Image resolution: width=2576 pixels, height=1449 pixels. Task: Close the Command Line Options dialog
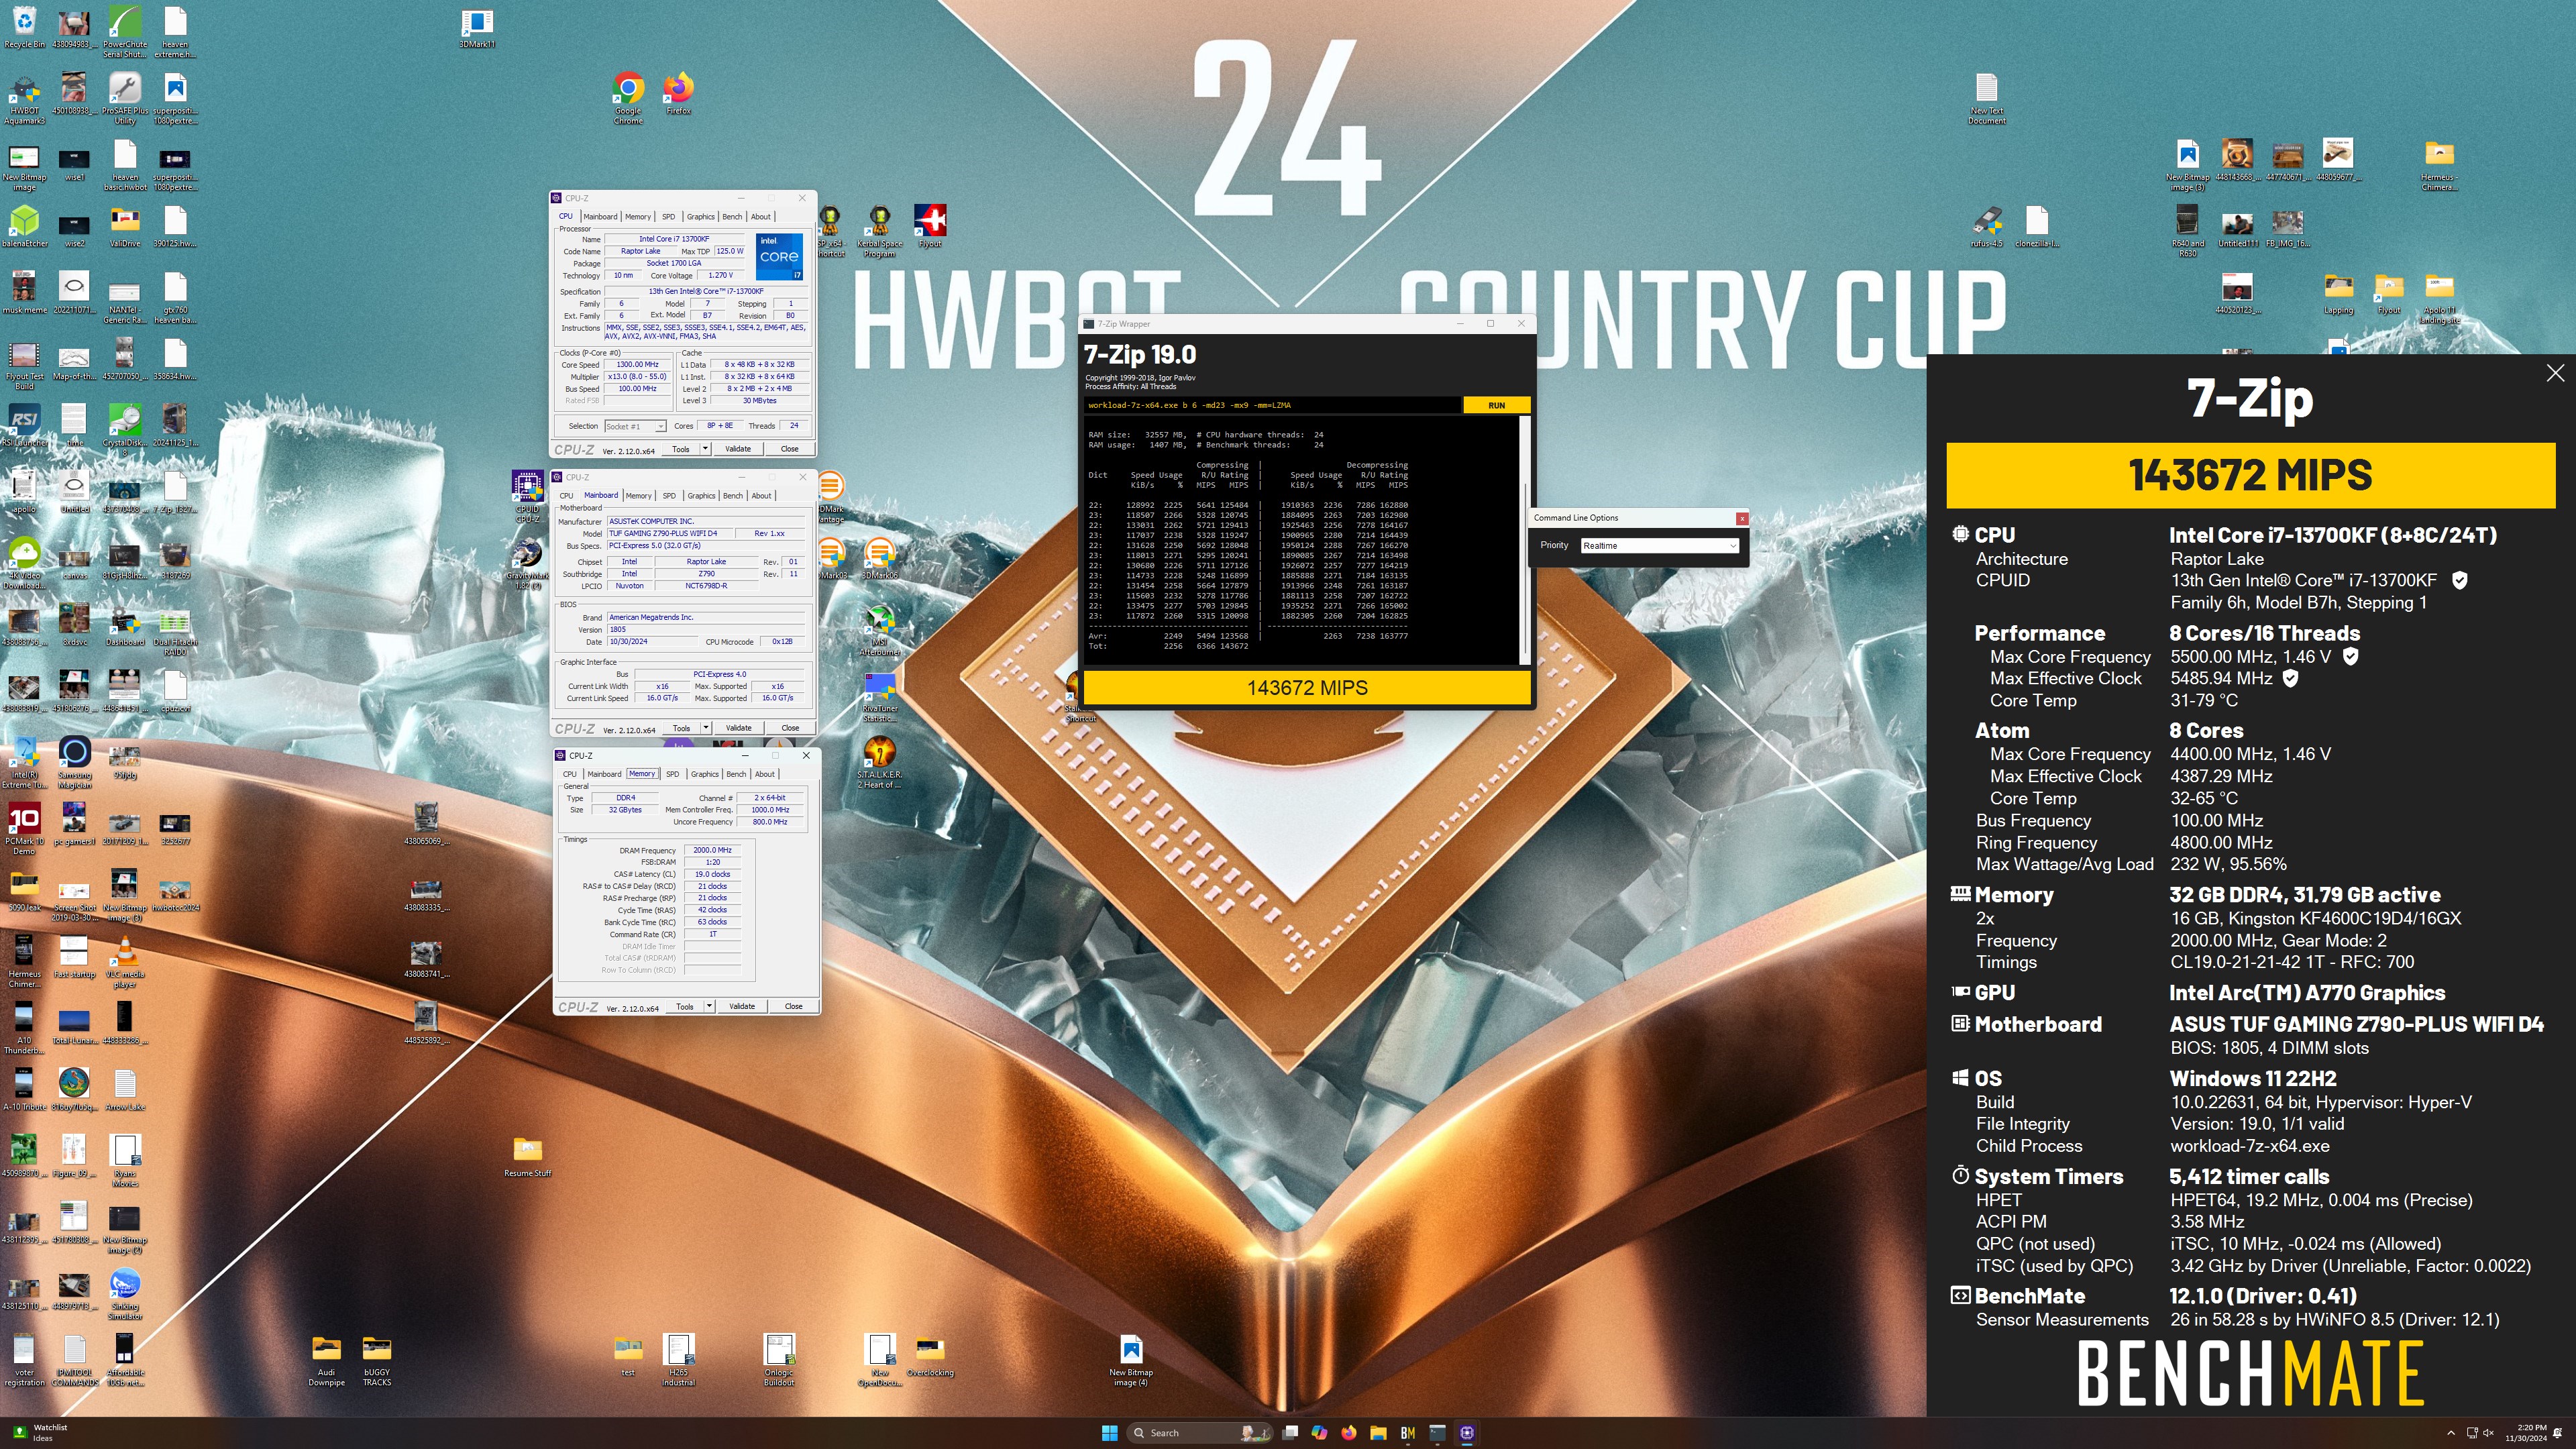click(x=1742, y=518)
